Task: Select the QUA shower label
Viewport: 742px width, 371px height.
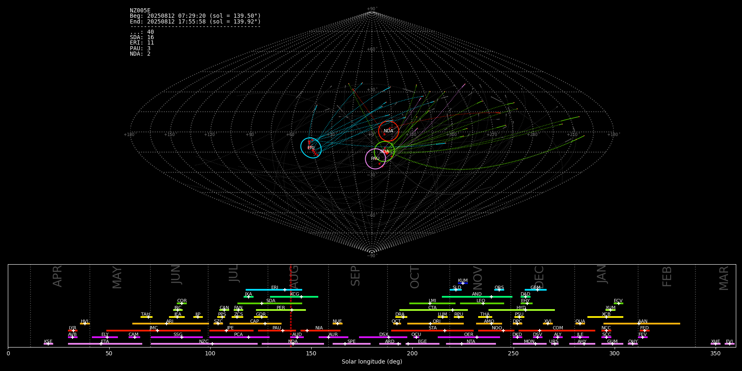Action: pos(580,322)
